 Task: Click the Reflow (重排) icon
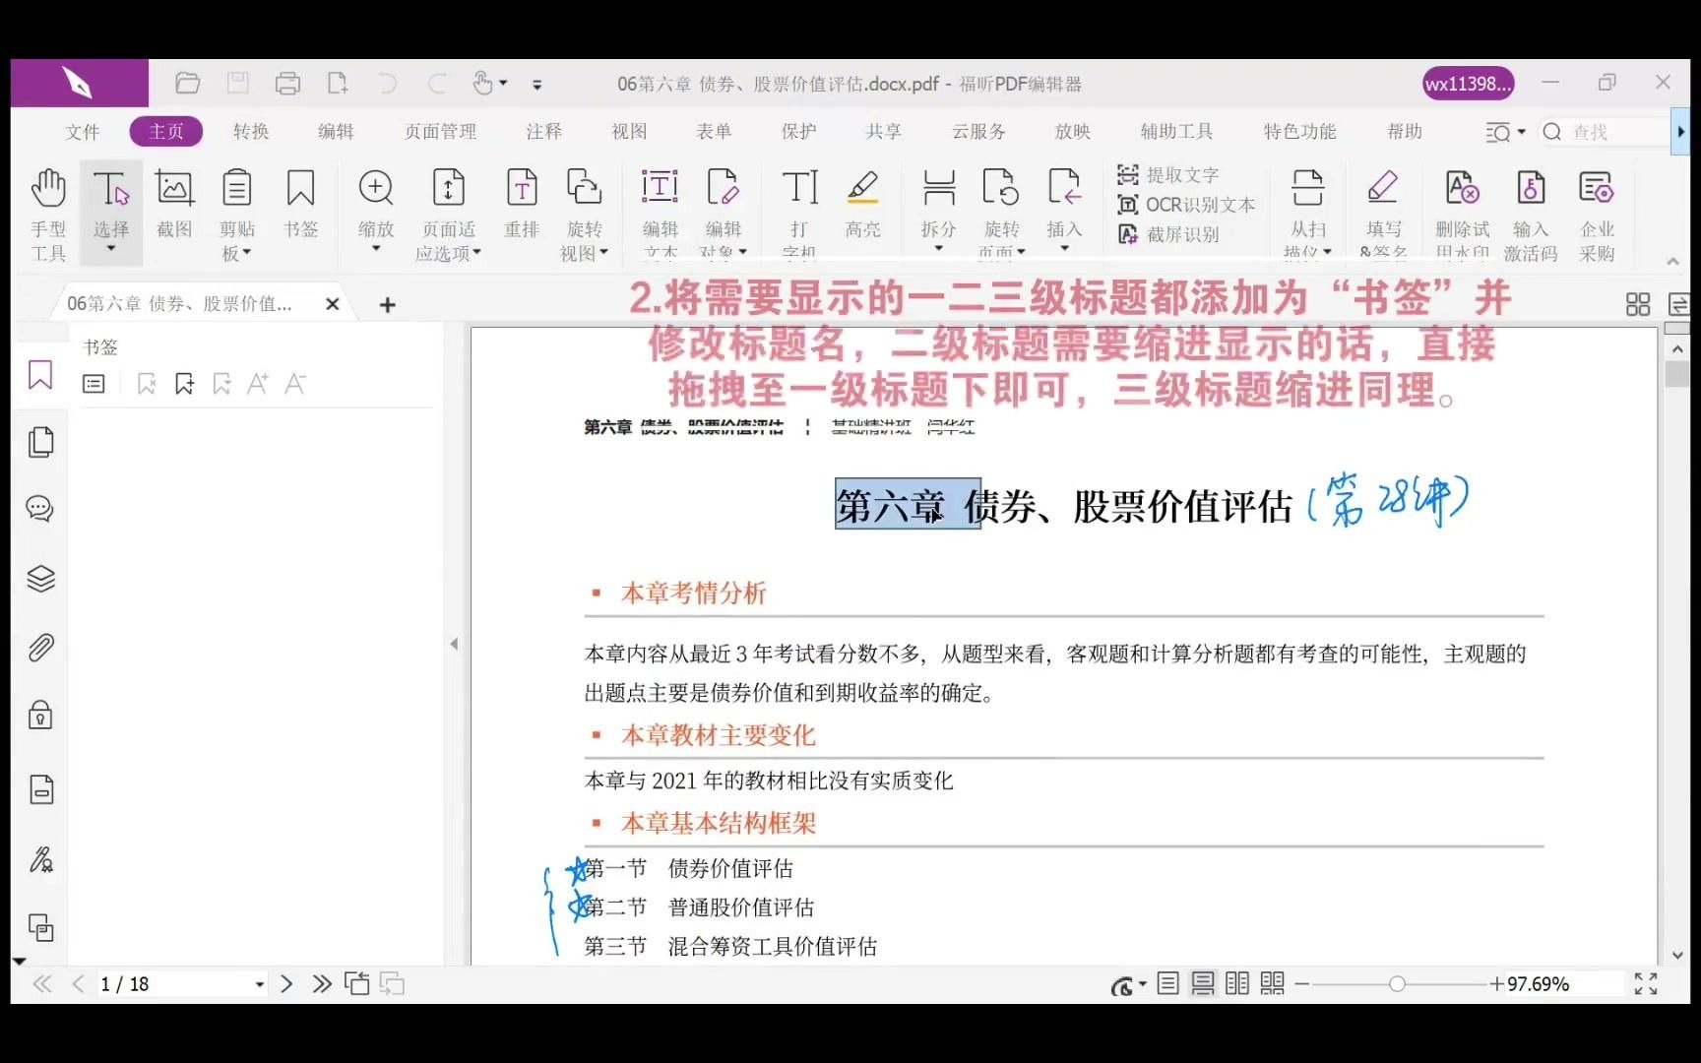pyautogui.click(x=522, y=189)
